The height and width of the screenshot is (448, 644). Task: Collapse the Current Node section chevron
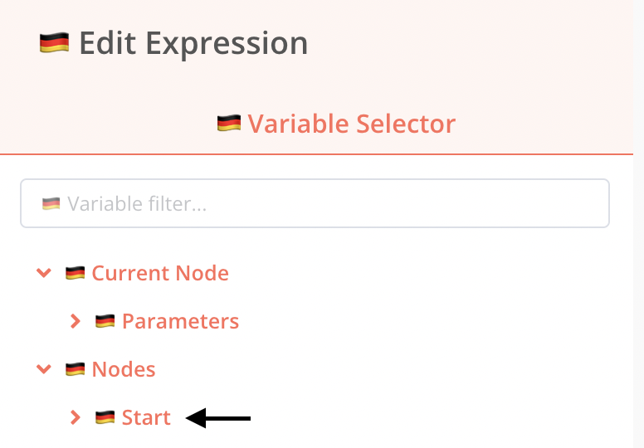click(44, 273)
